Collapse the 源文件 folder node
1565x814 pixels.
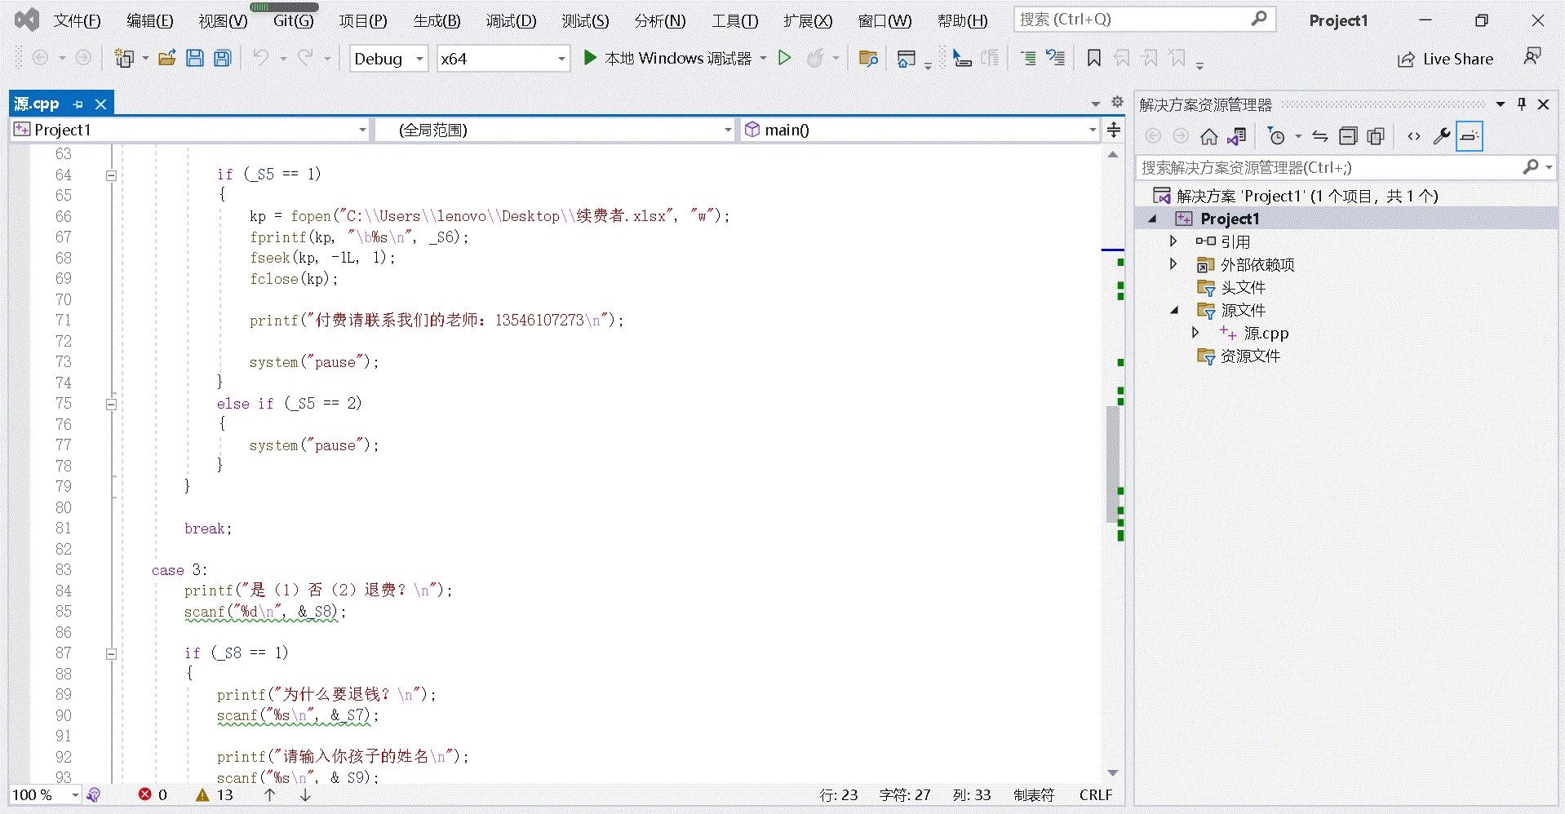(x=1174, y=310)
